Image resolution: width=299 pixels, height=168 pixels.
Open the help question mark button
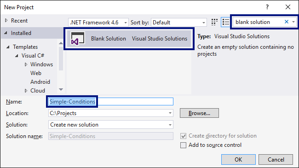[x=267, y=7]
